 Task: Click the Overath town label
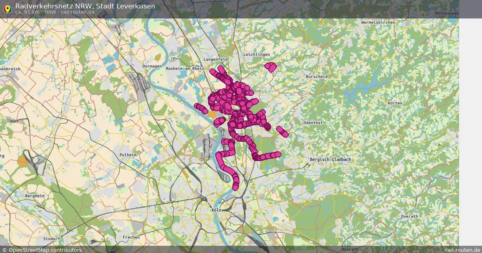[409, 216]
